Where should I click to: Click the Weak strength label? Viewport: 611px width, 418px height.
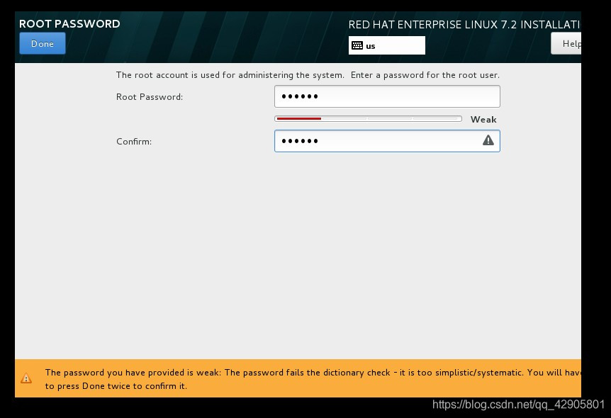(483, 119)
